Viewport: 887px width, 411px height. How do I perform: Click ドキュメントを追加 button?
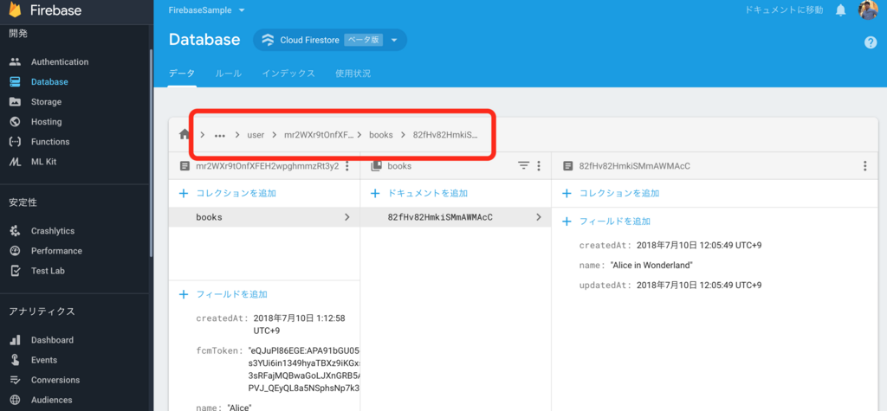point(418,193)
